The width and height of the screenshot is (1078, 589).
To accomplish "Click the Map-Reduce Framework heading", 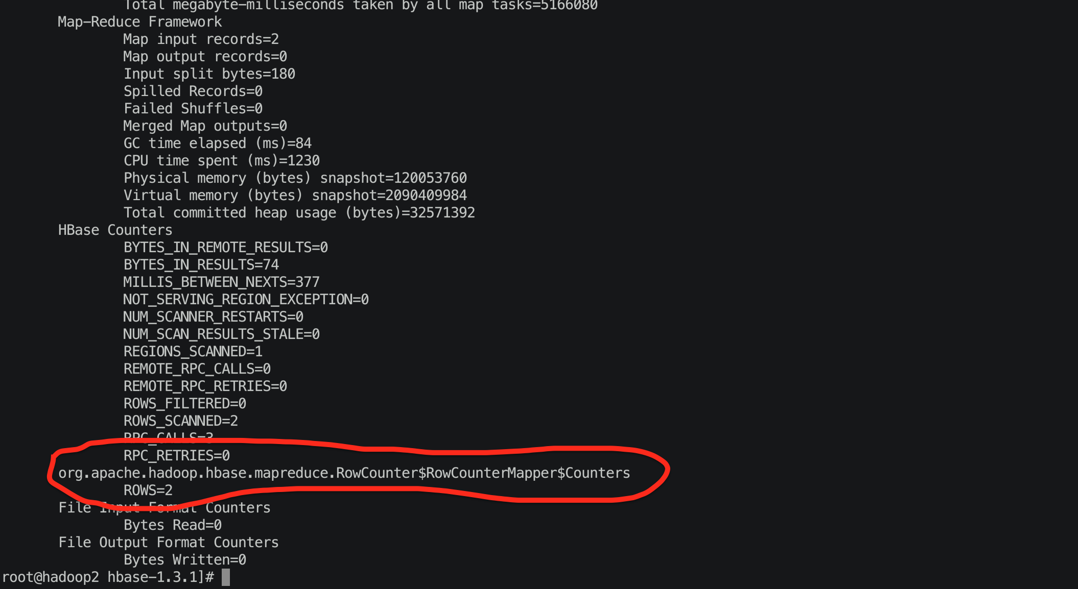I will (x=139, y=22).
